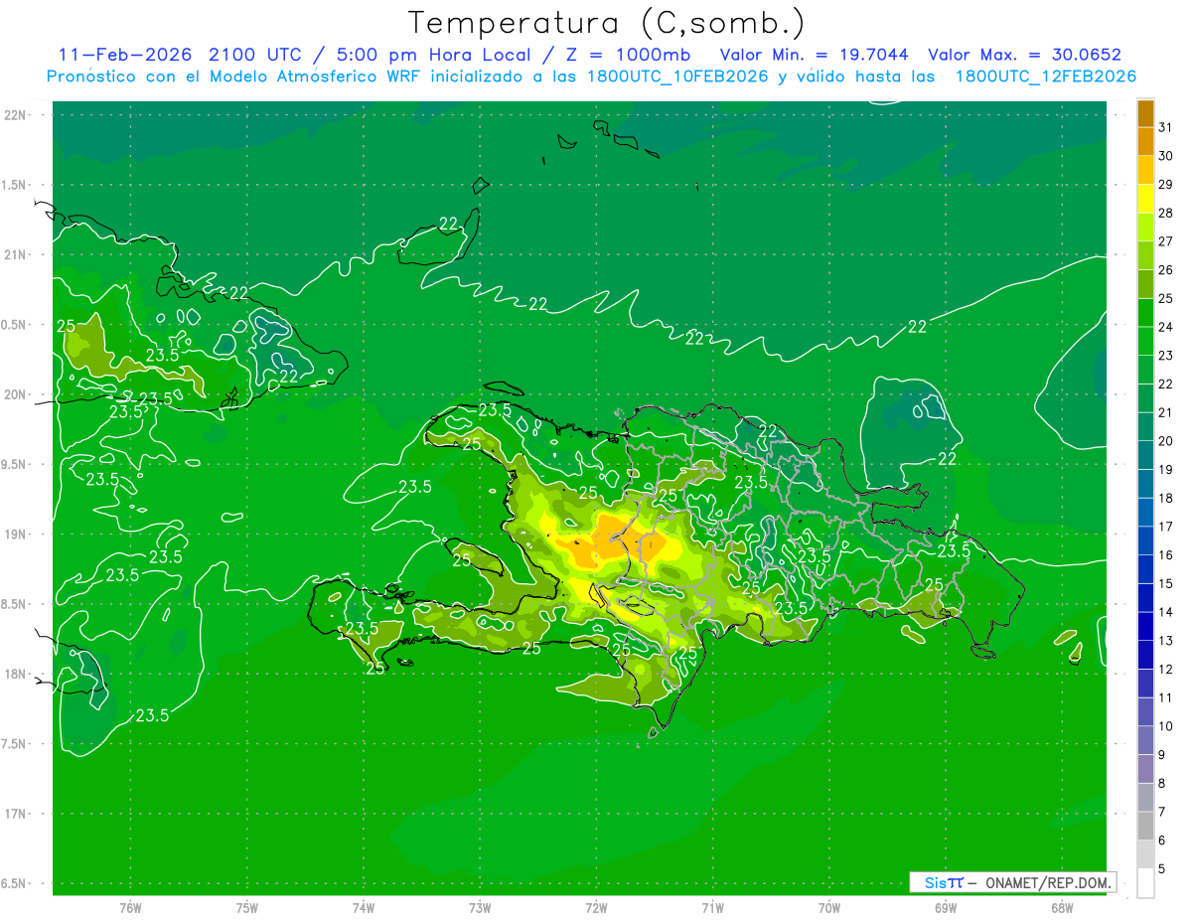Click the legend value '15'
The width and height of the screenshot is (1192, 921).
click(1165, 583)
